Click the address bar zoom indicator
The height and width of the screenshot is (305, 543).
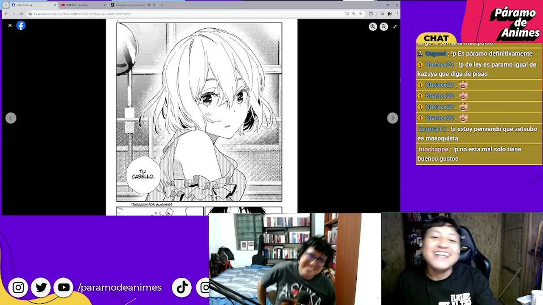coord(354,14)
